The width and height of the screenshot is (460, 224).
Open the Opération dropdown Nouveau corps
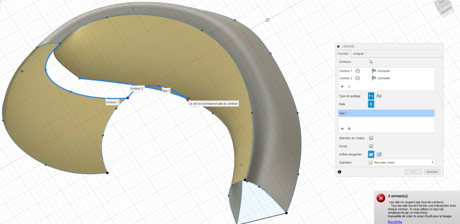point(401,162)
